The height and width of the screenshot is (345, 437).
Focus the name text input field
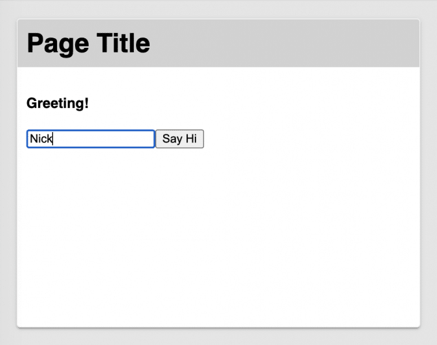[x=90, y=139]
